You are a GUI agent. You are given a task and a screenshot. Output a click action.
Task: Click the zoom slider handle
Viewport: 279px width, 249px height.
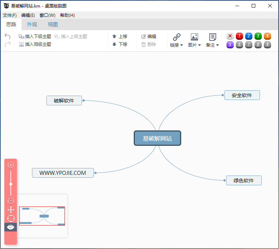coord(11,184)
